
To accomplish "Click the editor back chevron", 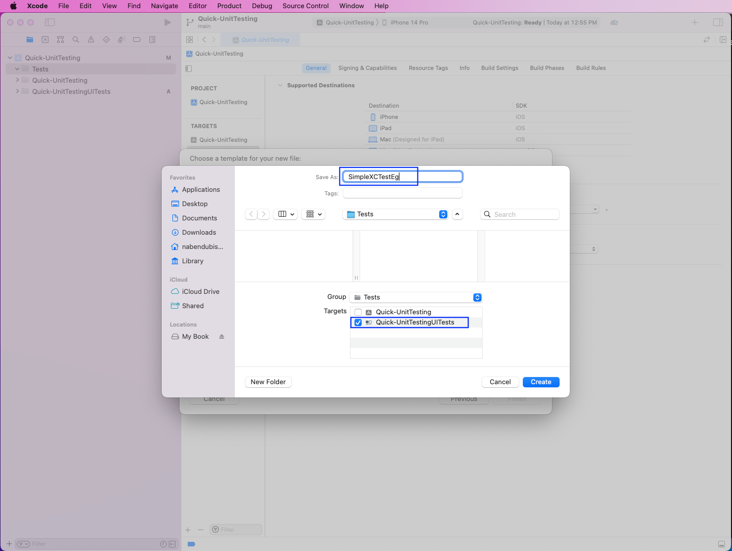I will click(x=204, y=40).
